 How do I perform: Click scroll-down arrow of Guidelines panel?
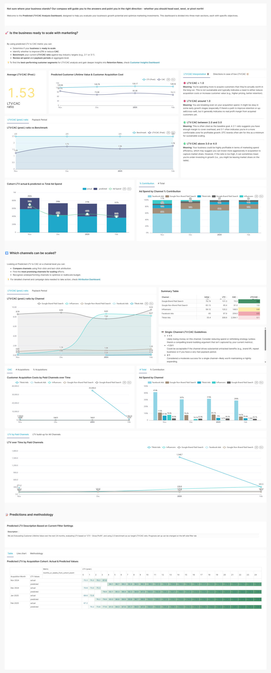point(265,362)
